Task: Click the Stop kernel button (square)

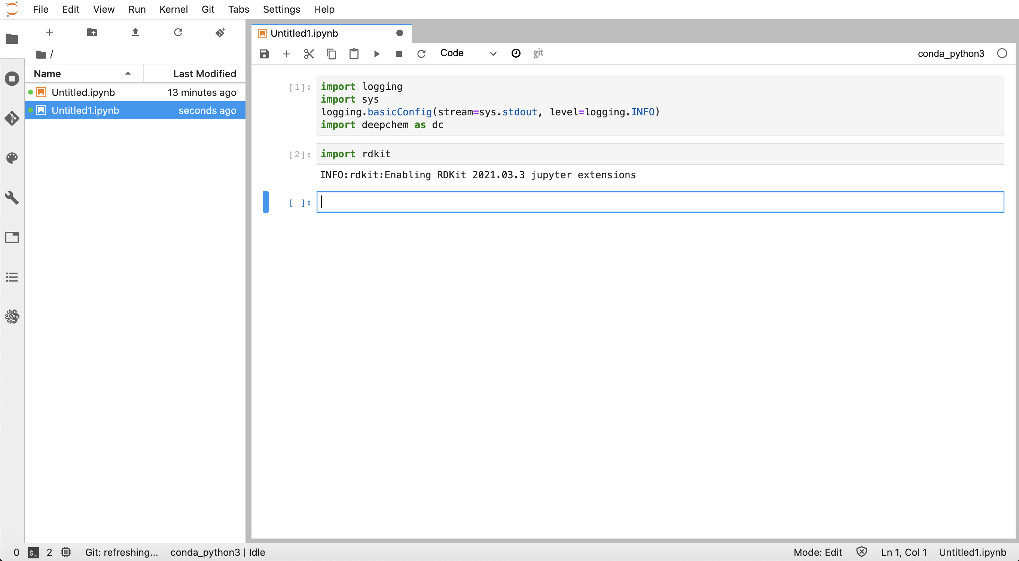Action: tap(398, 53)
